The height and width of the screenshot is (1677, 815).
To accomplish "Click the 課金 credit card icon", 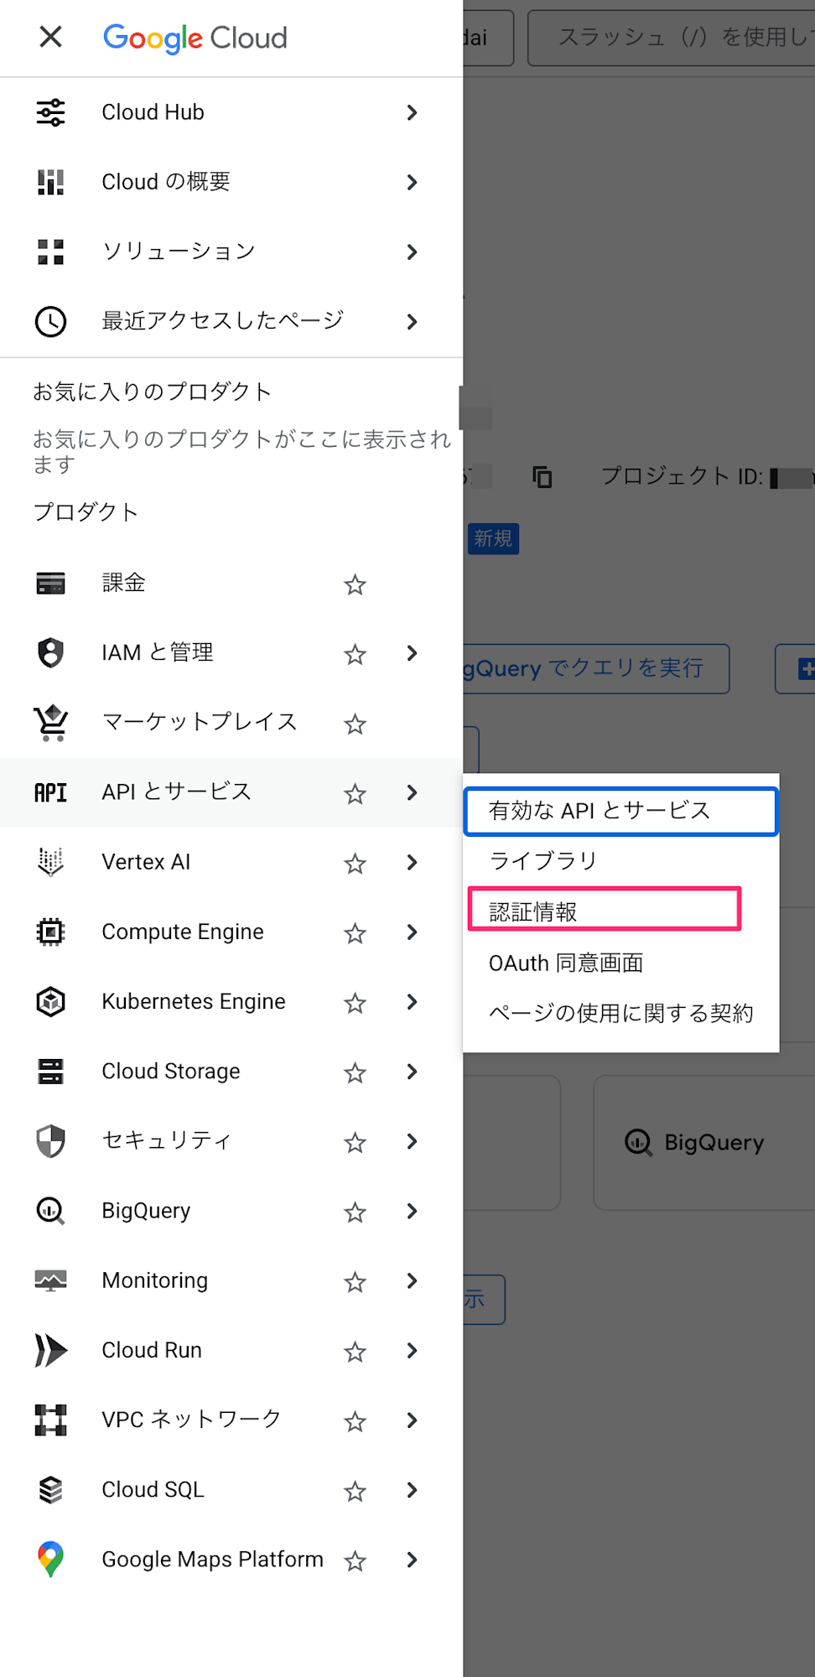I will 50,583.
